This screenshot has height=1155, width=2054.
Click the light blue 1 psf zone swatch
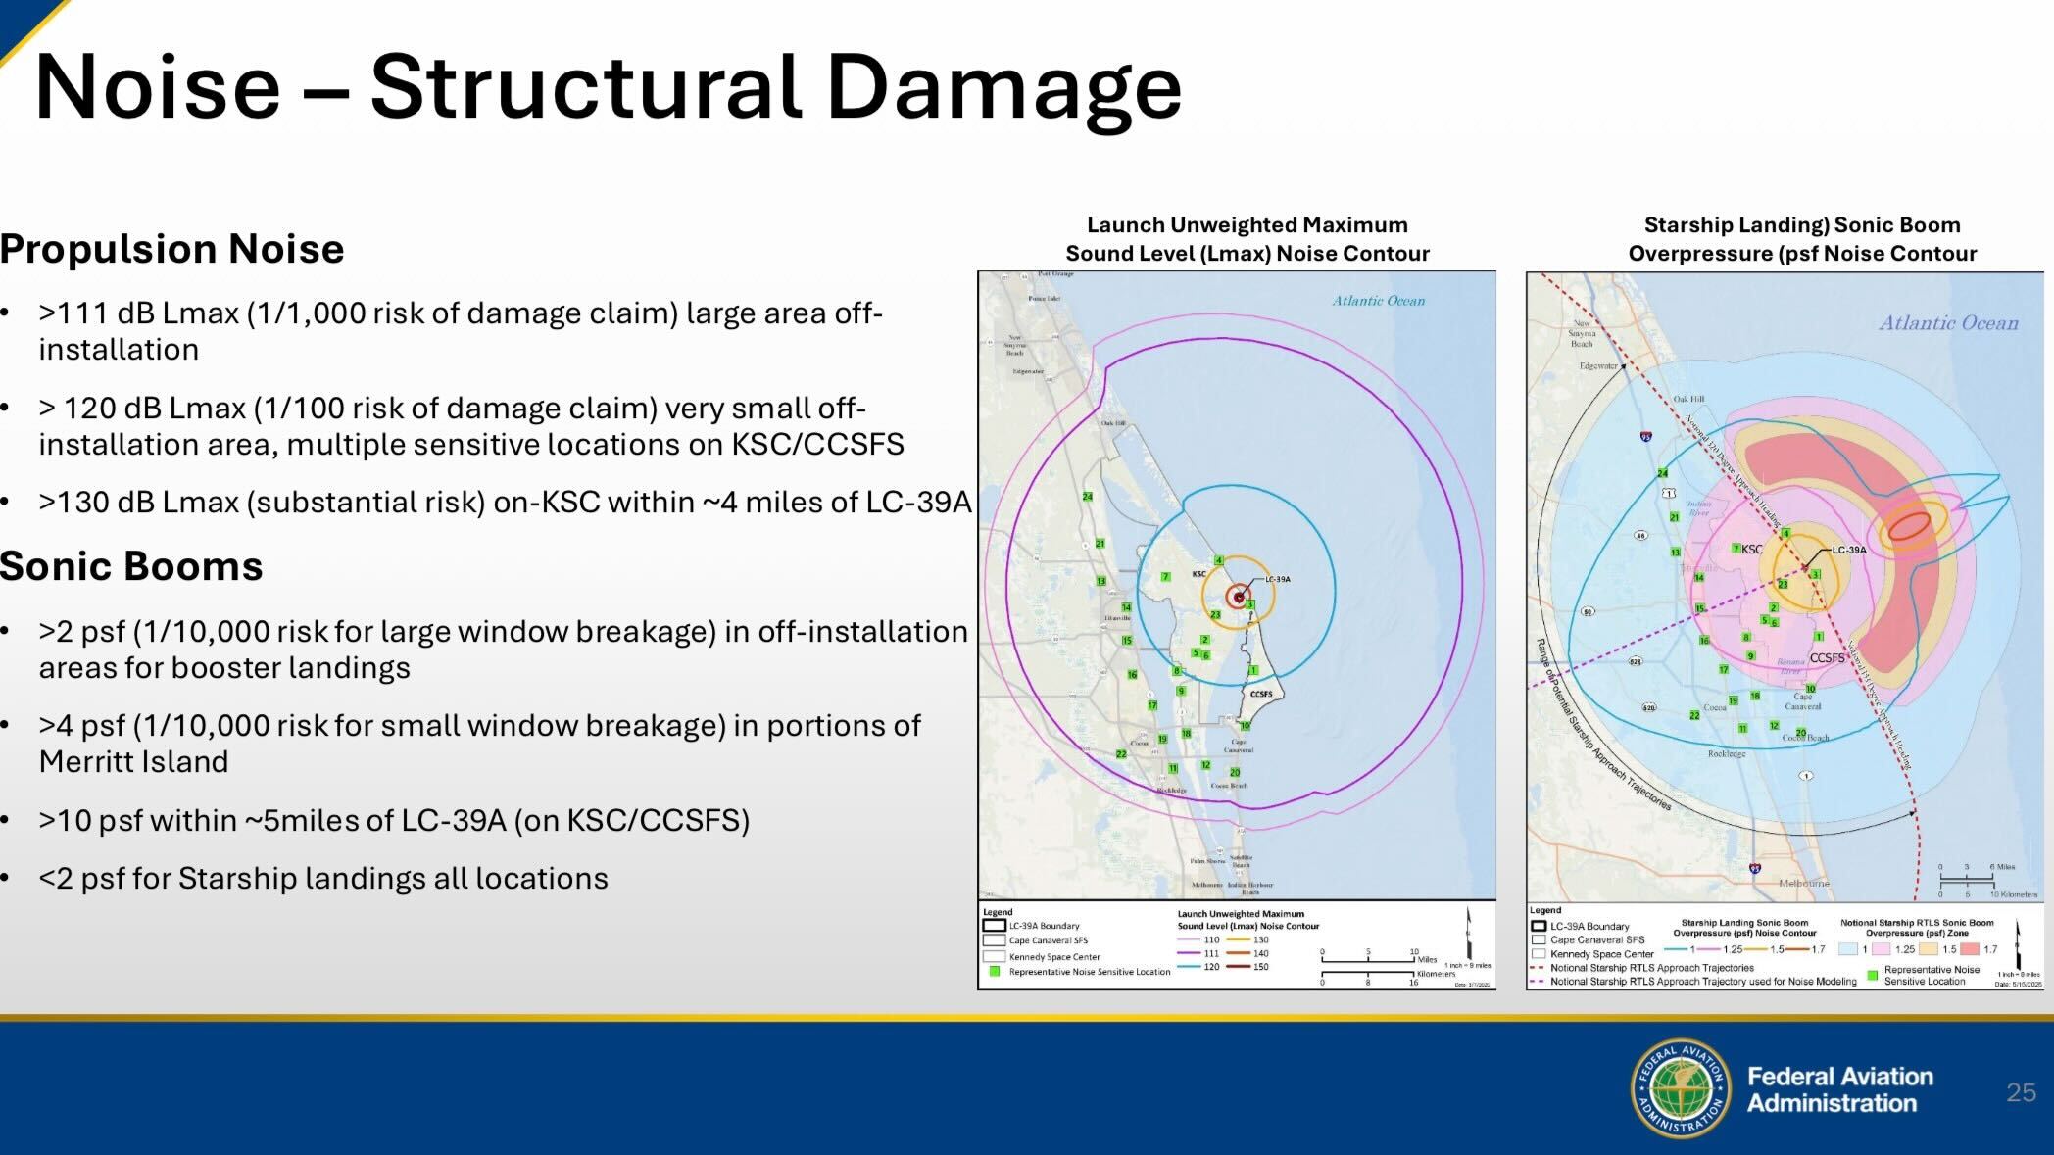[x=1847, y=948]
